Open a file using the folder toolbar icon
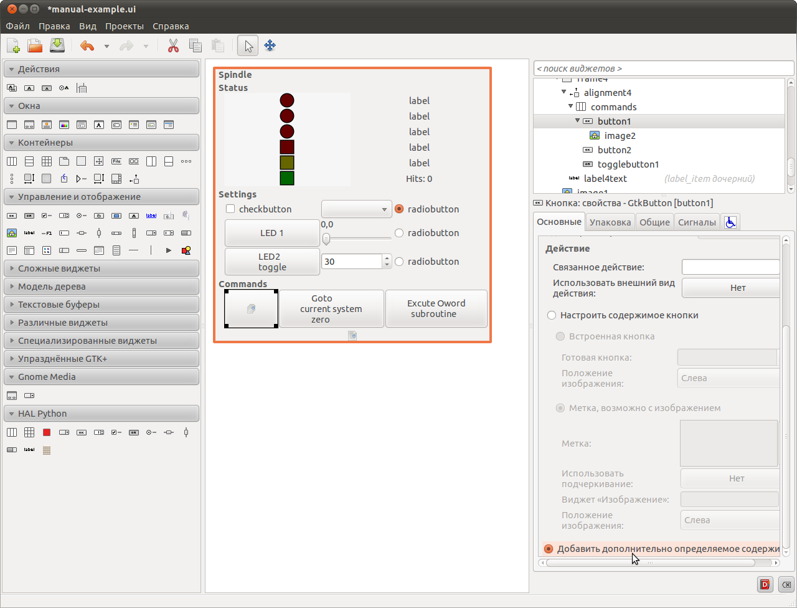This screenshot has width=797, height=608. (35, 45)
